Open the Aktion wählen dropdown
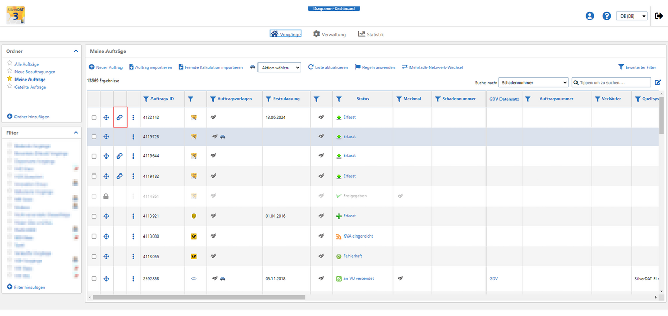 [279, 68]
